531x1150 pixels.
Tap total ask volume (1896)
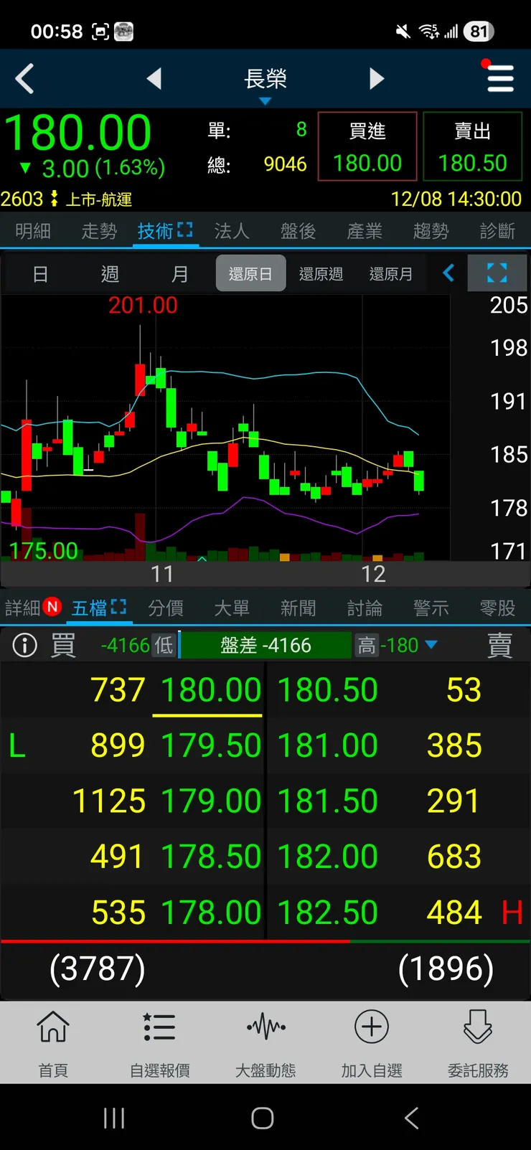coord(446,968)
